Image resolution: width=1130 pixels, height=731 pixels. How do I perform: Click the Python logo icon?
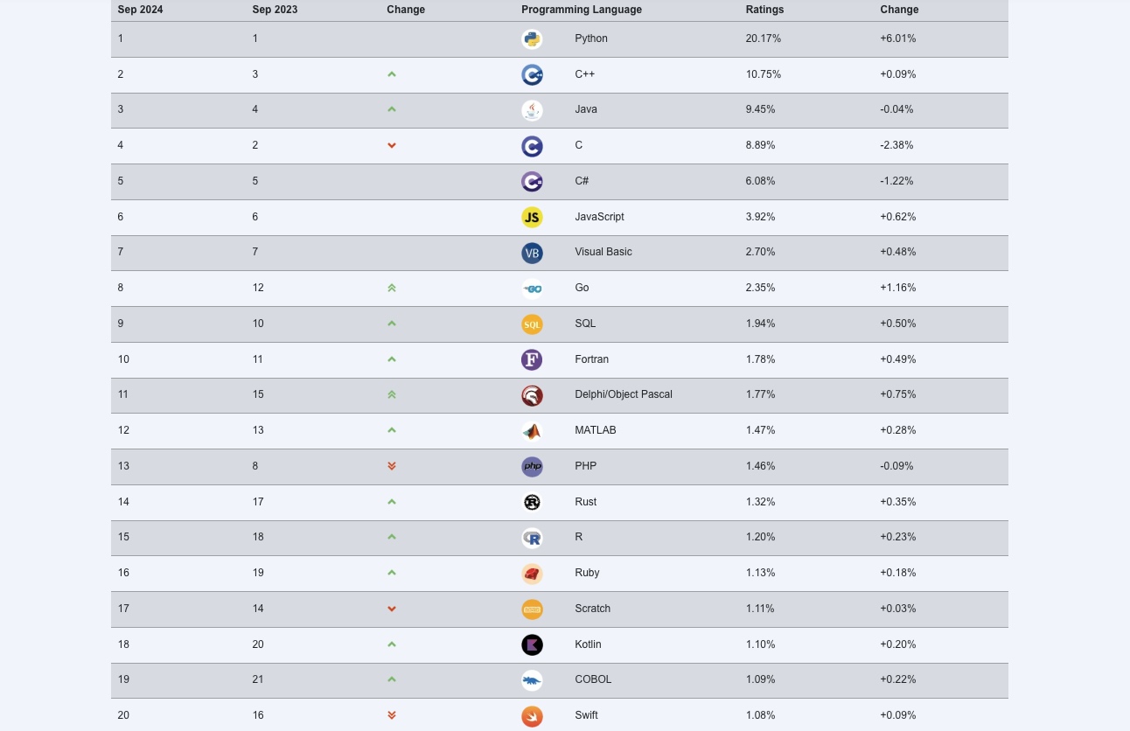[x=532, y=39]
